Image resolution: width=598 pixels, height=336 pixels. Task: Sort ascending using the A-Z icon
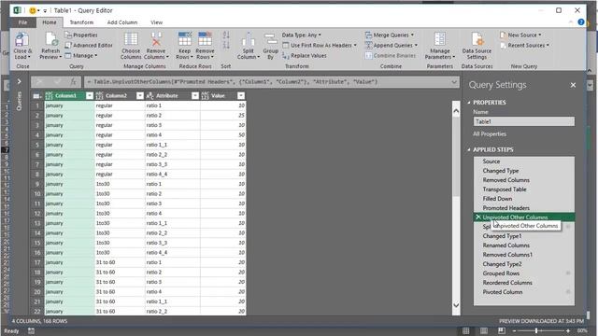[226, 35]
